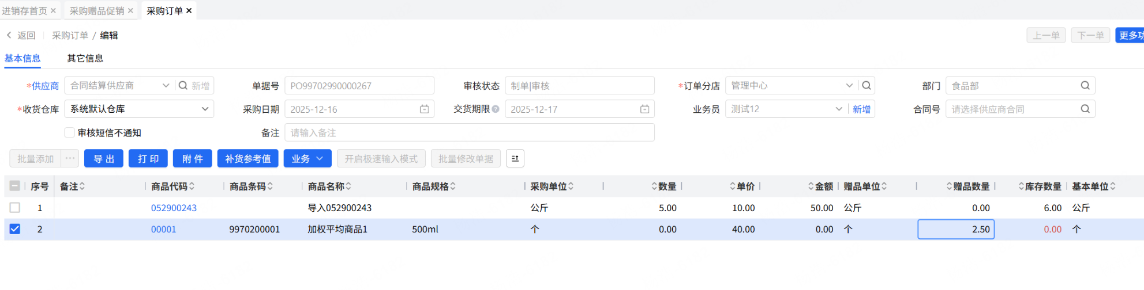The height and width of the screenshot is (290, 1144).
Task: Open the purchase date calendar picker
Action: [424, 109]
